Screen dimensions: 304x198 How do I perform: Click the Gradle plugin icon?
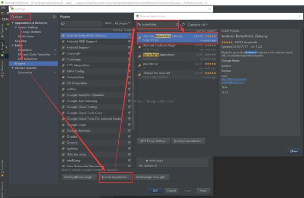63,137
